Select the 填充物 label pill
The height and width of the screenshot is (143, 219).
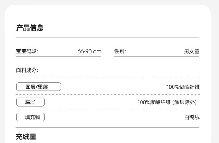pyautogui.click(x=30, y=117)
